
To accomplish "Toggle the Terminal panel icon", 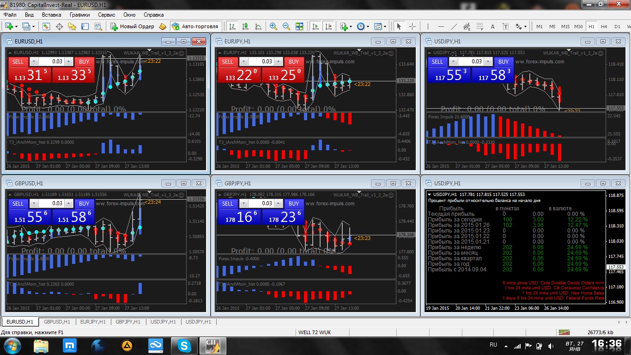I will [x=85, y=26].
